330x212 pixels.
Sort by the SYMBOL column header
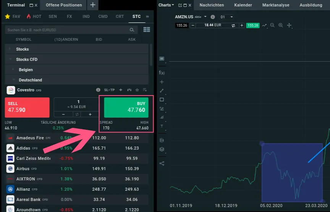coord(24,40)
